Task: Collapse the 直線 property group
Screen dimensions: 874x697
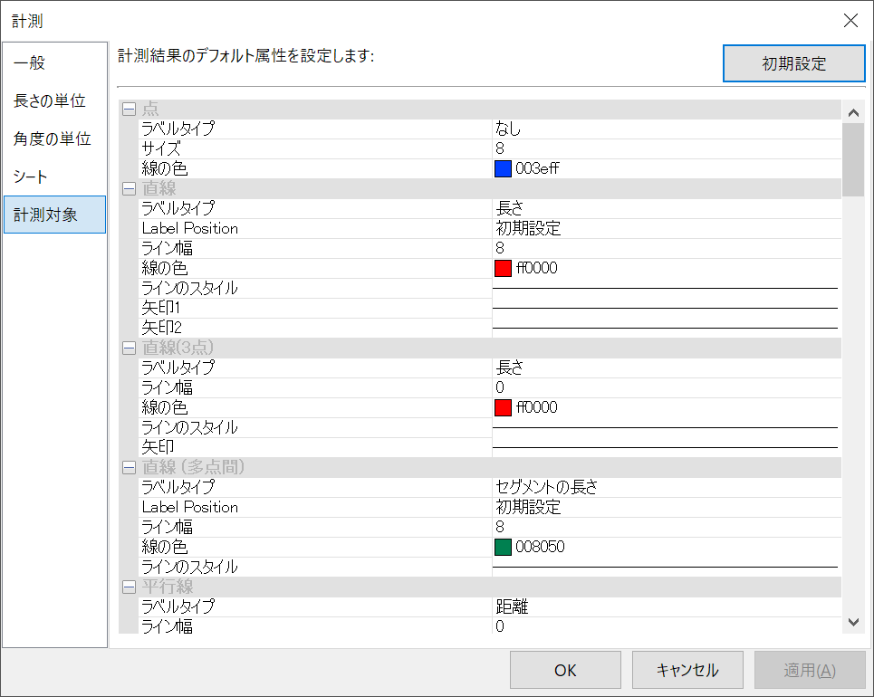Action: (129, 189)
